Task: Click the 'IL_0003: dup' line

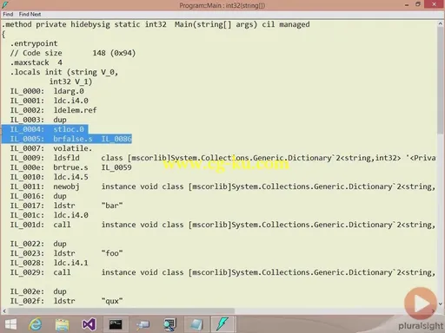Action: pos(38,120)
